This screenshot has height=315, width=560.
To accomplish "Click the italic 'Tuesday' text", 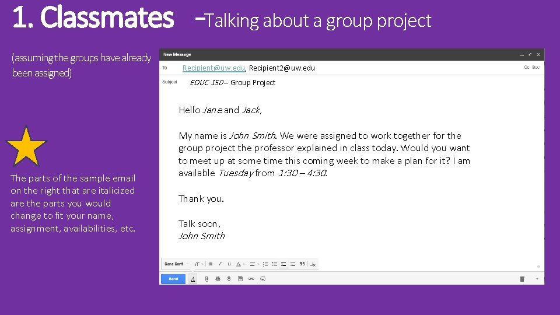I will click(x=236, y=173).
